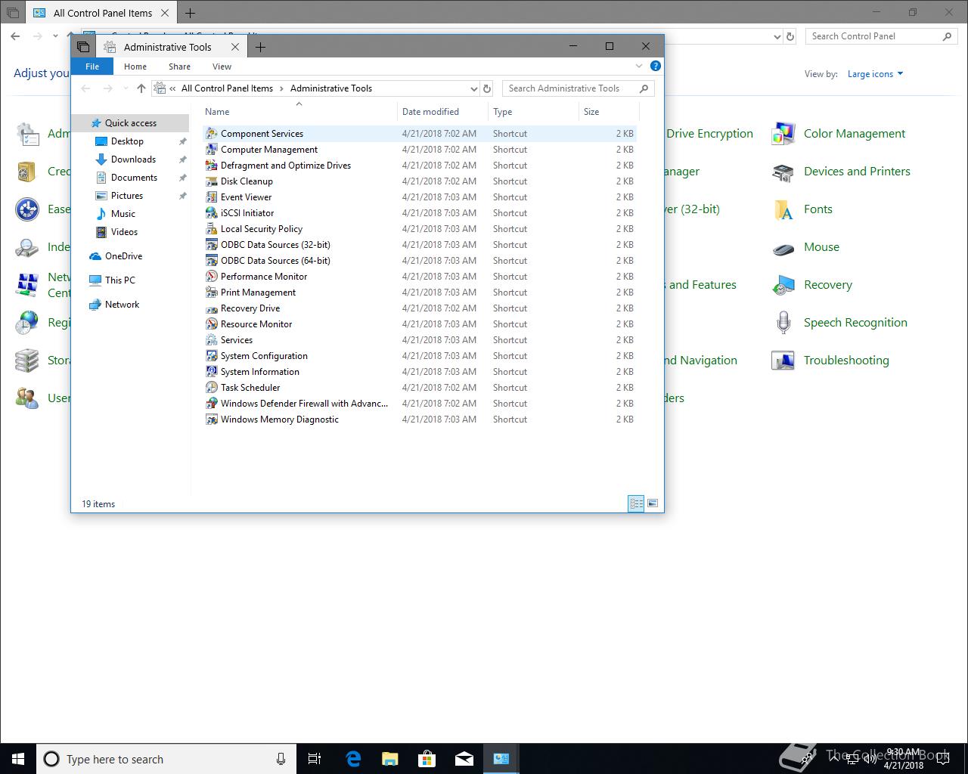Viewport: 968px width, 774px height.
Task: Select the System Information shortcut icon
Action: tap(212, 372)
